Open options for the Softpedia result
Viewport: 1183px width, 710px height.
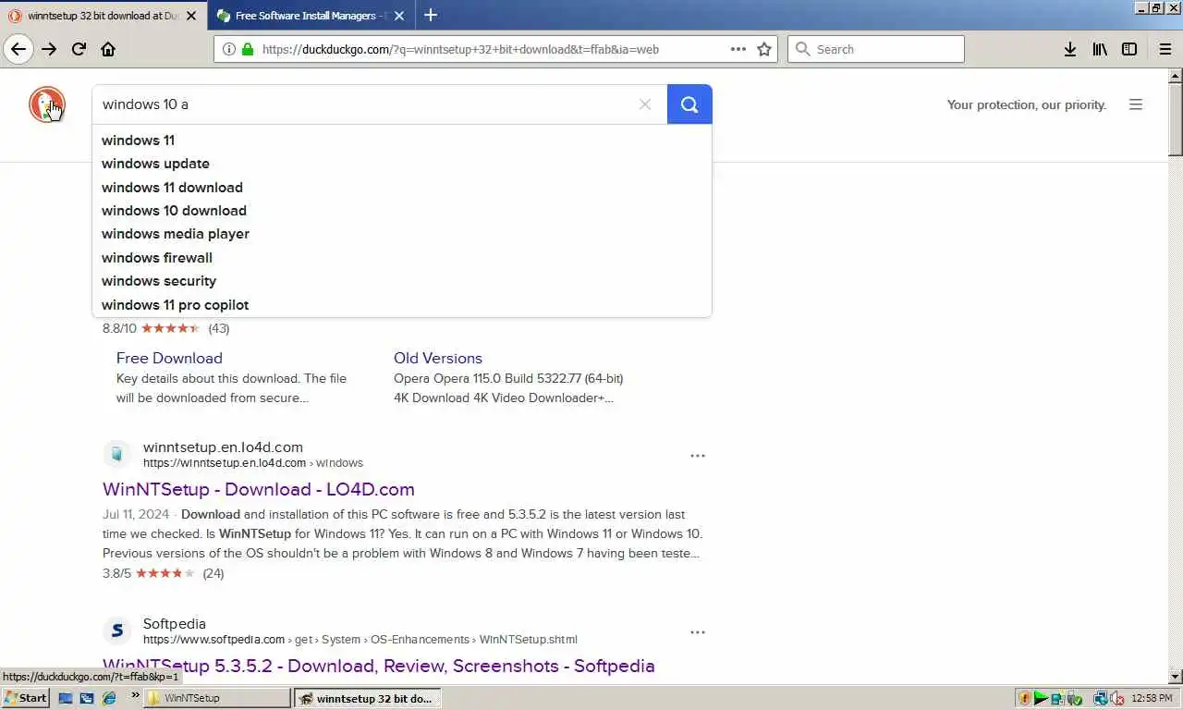[x=698, y=632]
